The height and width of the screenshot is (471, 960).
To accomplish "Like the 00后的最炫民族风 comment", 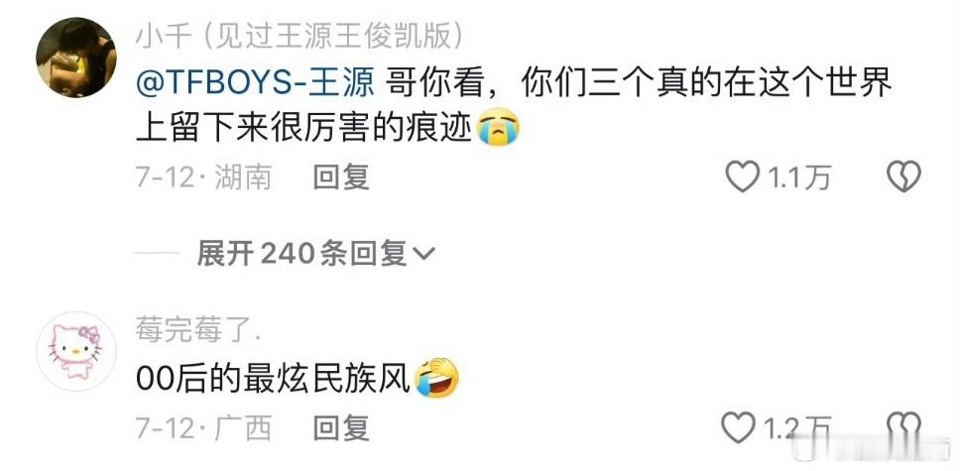I will tap(739, 427).
